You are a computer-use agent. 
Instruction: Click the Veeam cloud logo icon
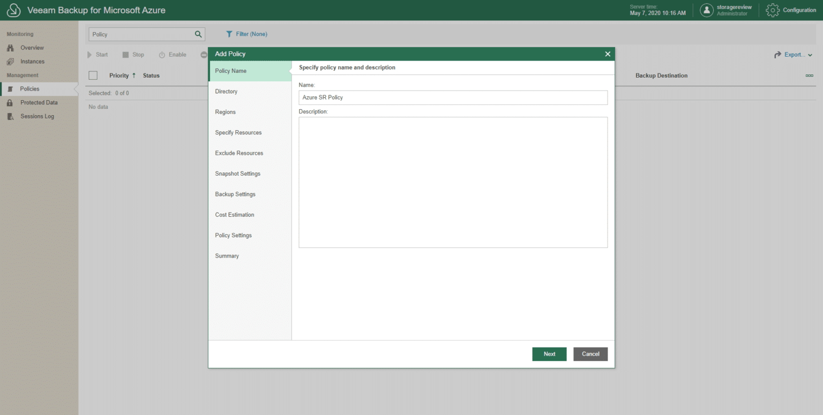click(13, 10)
